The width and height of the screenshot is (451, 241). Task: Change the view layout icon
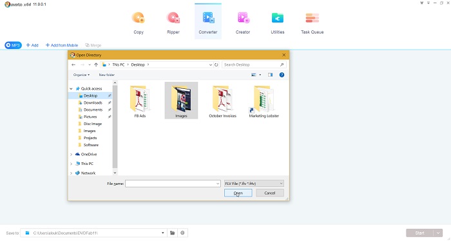tap(254, 75)
